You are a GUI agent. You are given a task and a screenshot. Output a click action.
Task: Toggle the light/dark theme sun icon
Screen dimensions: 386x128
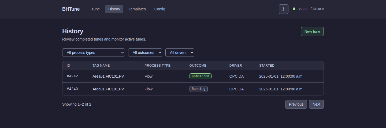(x=284, y=9)
